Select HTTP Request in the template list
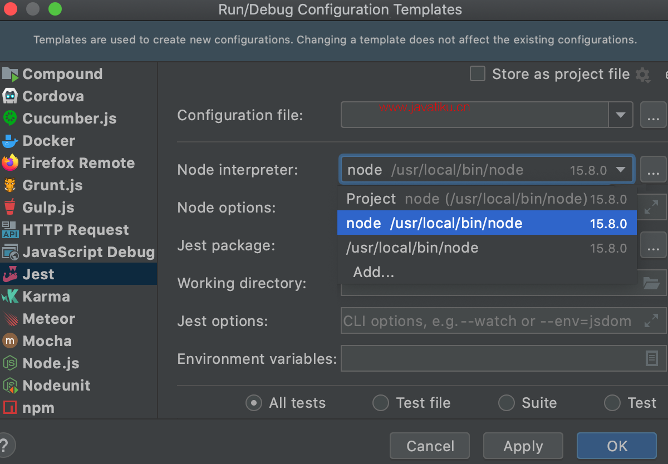668x464 pixels. [78, 230]
